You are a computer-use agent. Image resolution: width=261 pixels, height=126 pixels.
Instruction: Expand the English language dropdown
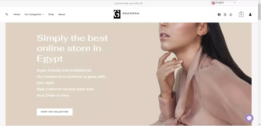[224, 3]
